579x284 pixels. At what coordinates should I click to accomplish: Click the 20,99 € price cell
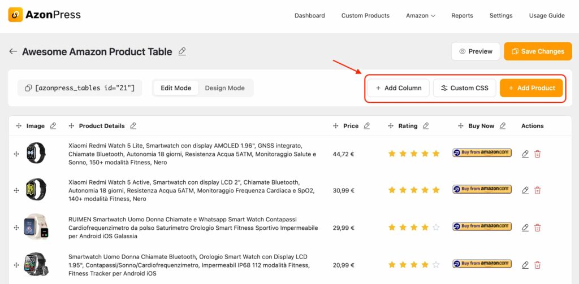point(343,265)
